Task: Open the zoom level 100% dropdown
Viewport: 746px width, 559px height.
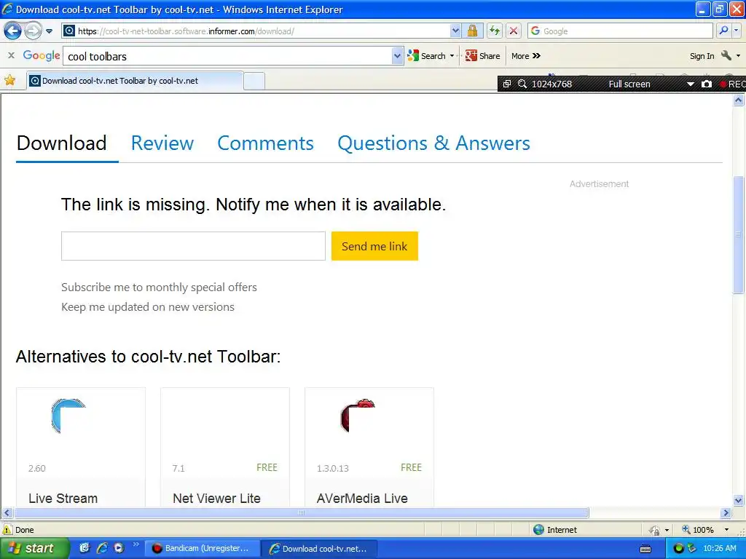Action: (x=726, y=530)
